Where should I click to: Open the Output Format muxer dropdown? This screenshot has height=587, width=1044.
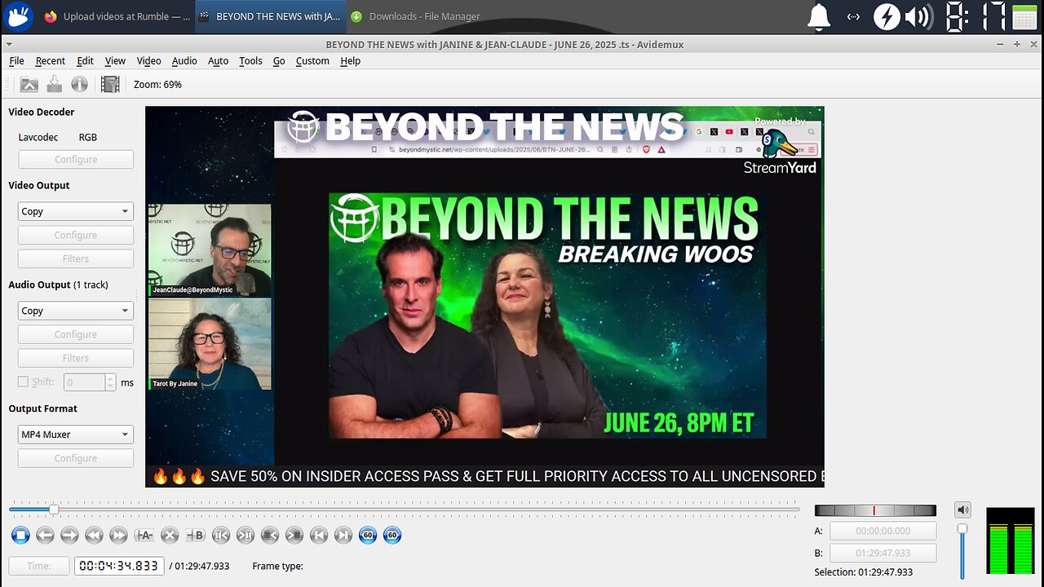point(76,435)
